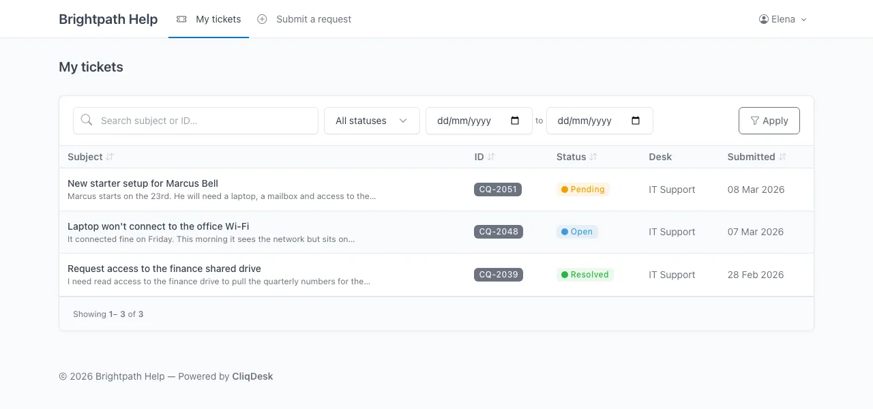Click the 07 Mar 2026 submitted date
The height and width of the screenshot is (409, 873).
tap(756, 232)
